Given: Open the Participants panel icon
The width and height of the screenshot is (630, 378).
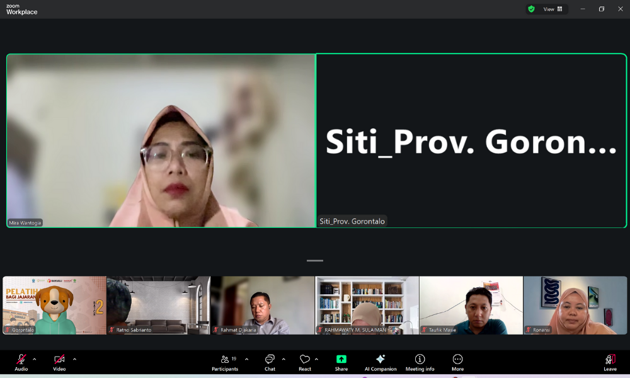Looking at the screenshot, I should click(x=225, y=359).
